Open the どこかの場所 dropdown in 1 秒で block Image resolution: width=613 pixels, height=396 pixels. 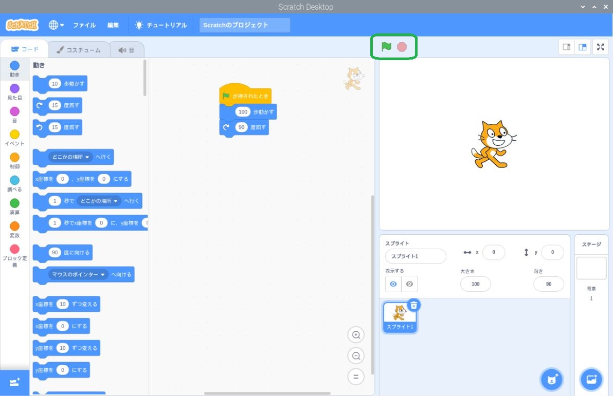(x=99, y=201)
